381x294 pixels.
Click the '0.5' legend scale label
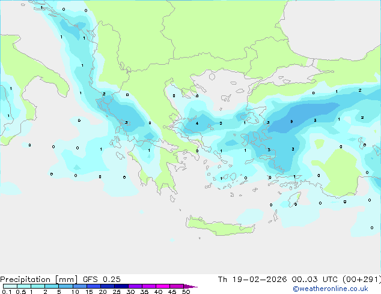pos(21,292)
